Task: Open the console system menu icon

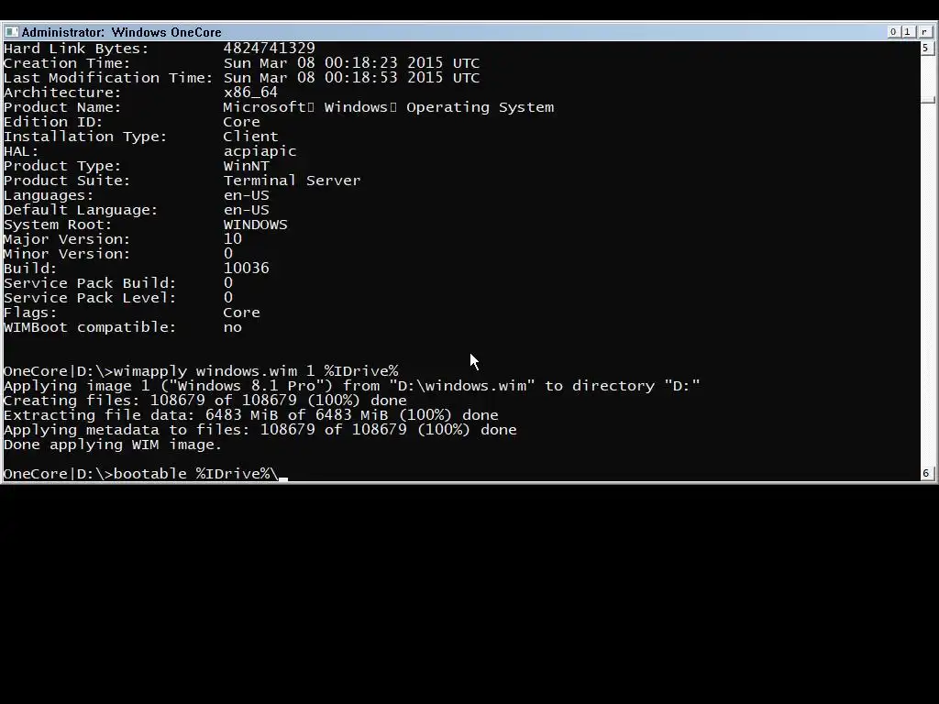Action: 11,32
